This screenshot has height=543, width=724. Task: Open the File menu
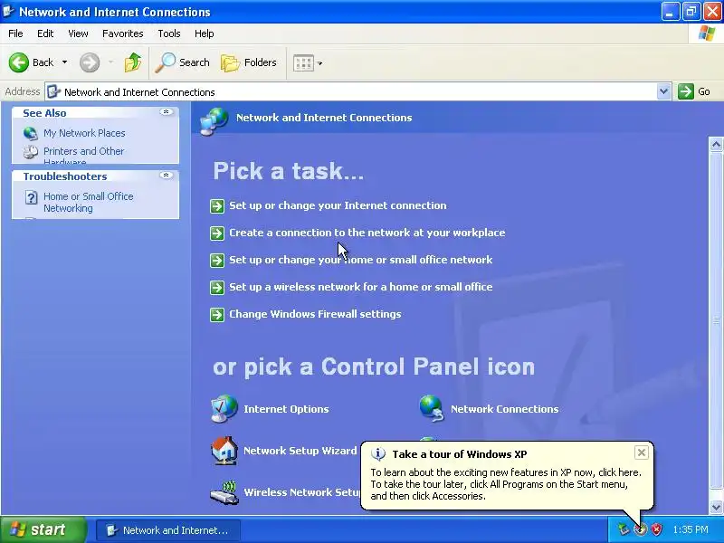(x=15, y=33)
